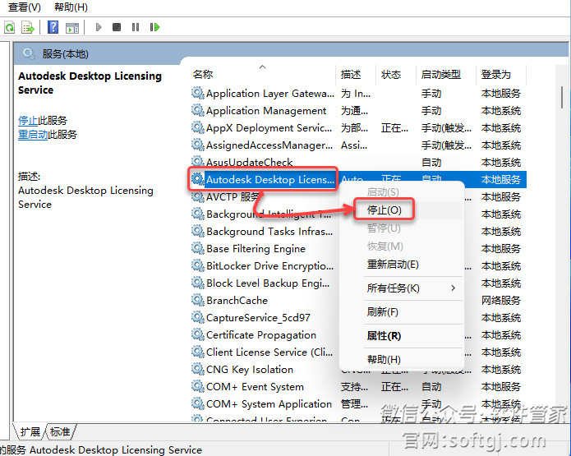Open the 查看(V) menu

pos(24,7)
